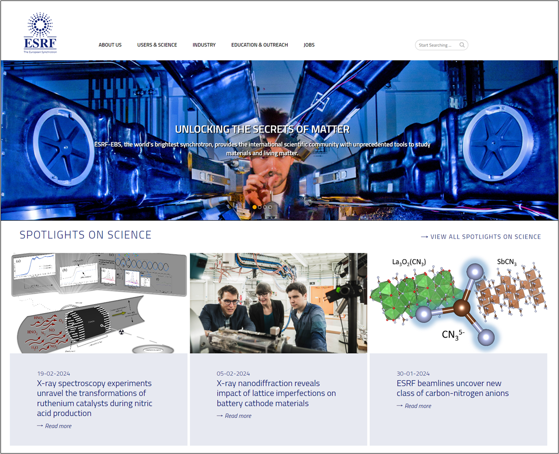
Task: Jump to the fourth carousel slide dot
Action: pyautogui.click(x=270, y=207)
